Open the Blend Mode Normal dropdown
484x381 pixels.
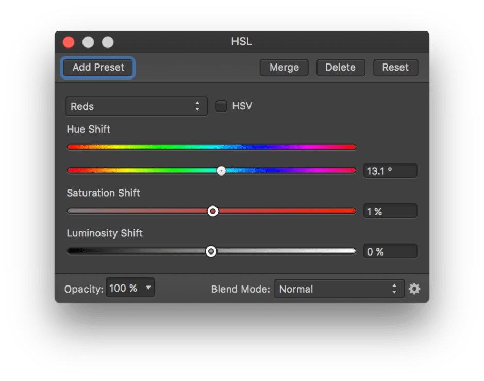coord(339,289)
